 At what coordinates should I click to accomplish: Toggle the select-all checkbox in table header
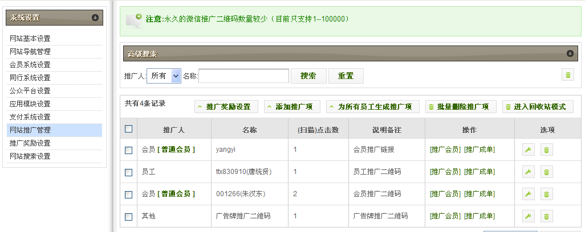pyautogui.click(x=128, y=129)
